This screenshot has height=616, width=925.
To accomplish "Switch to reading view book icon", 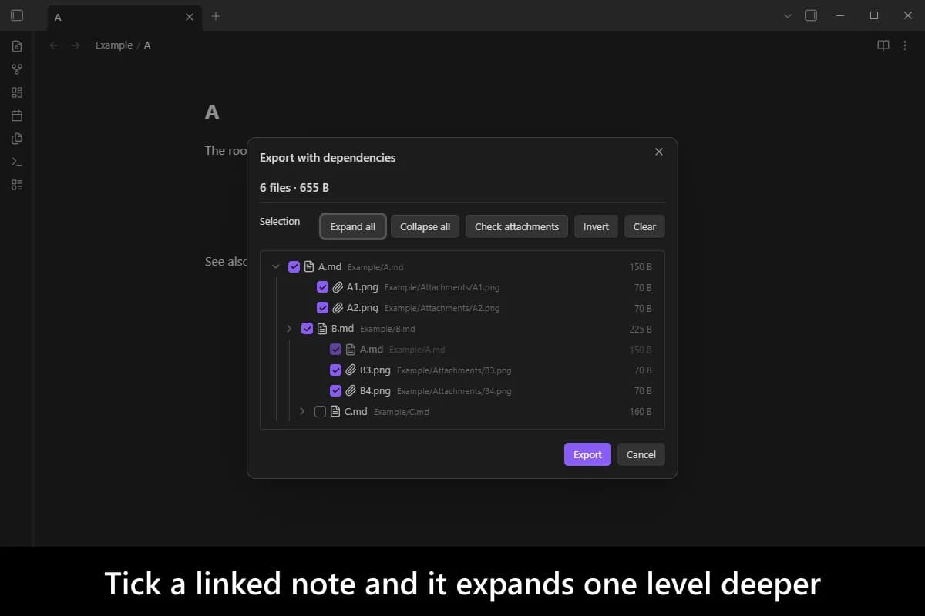I will click(883, 45).
